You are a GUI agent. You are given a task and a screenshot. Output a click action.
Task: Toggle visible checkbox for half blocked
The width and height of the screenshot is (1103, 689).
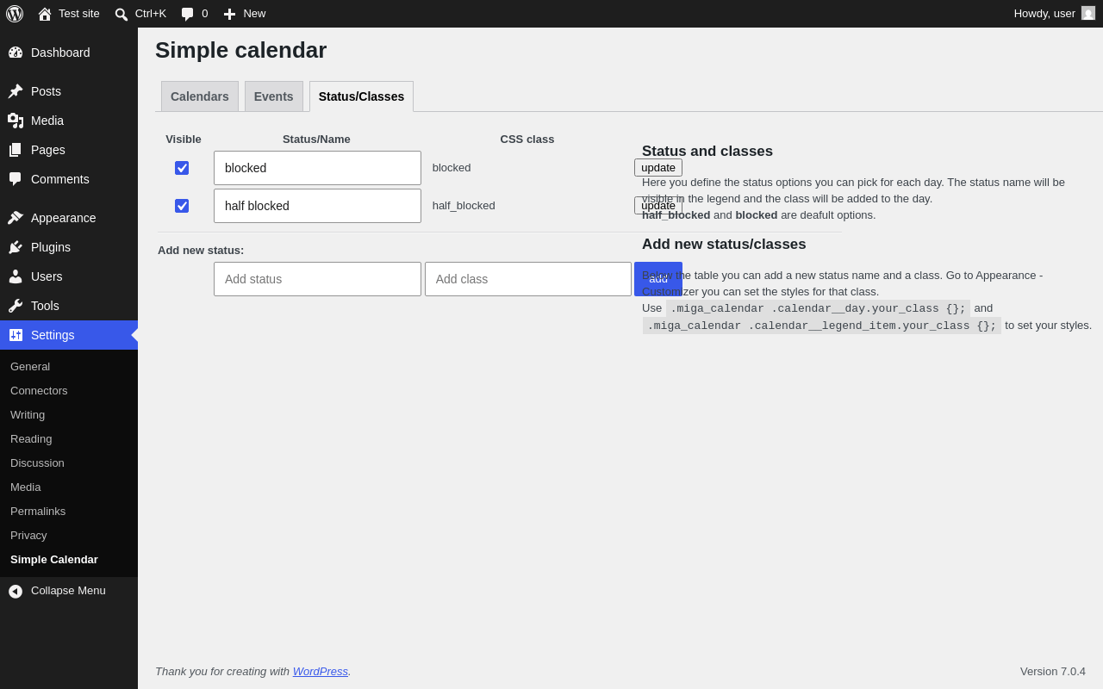pyautogui.click(x=182, y=206)
